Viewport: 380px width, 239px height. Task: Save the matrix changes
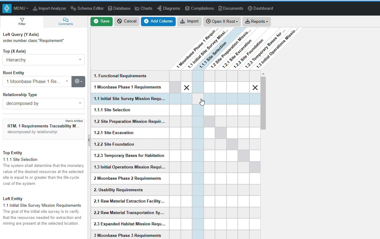click(101, 21)
